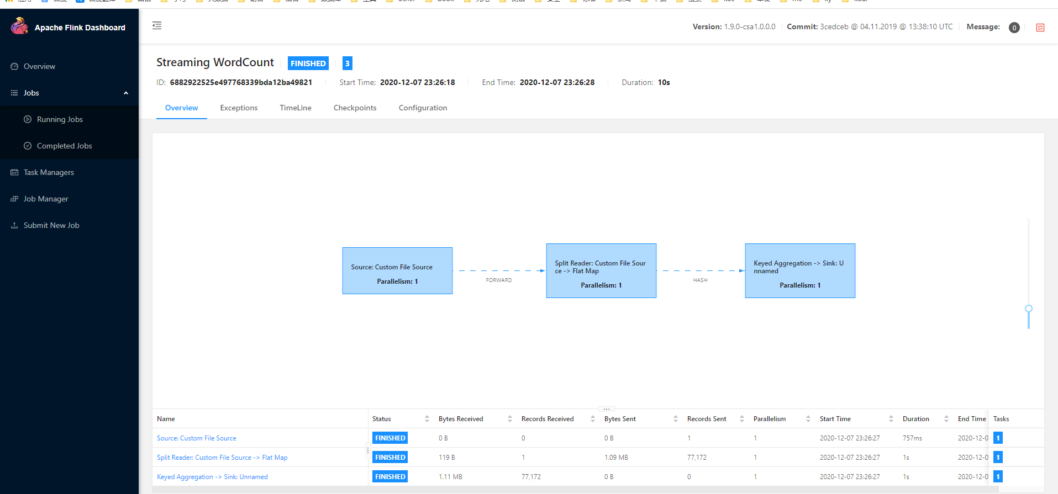The width and height of the screenshot is (1058, 494).
Task: Click tasks badge in Split Reader row
Action: point(998,457)
